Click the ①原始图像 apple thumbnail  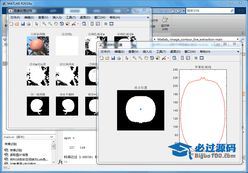[x=38, y=46]
